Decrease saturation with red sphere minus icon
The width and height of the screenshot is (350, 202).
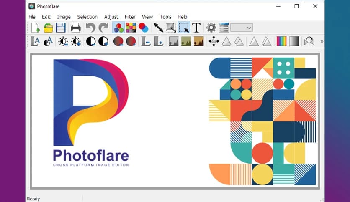(x=118, y=41)
